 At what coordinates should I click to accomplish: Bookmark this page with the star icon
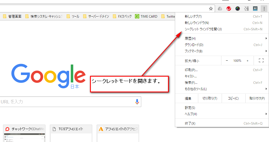click(x=211, y=9)
